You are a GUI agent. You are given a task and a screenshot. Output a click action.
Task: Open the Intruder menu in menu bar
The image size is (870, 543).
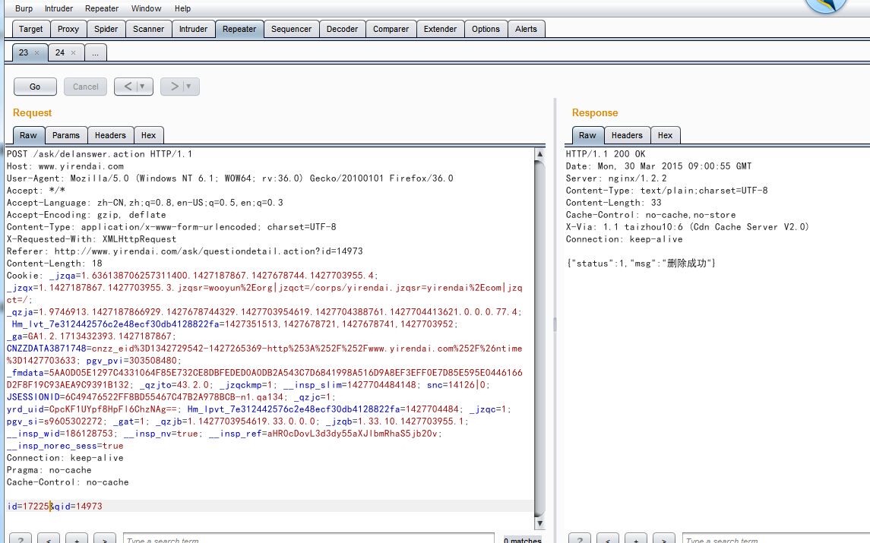tap(59, 8)
